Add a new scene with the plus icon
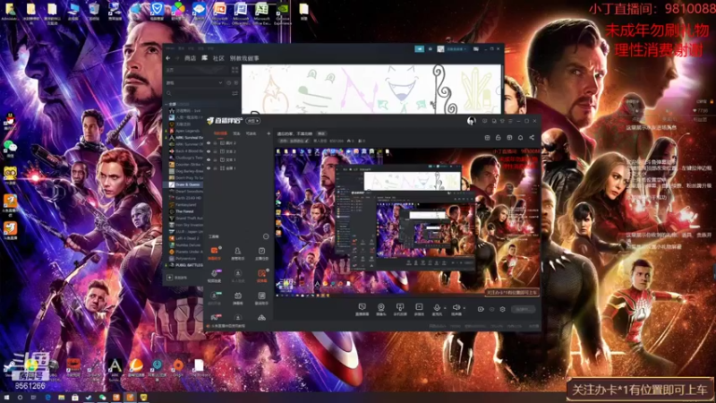This screenshot has width=716, height=403. click(x=268, y=133)
